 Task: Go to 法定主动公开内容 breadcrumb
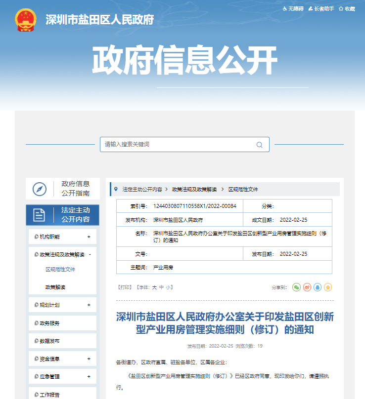(142, 189)
